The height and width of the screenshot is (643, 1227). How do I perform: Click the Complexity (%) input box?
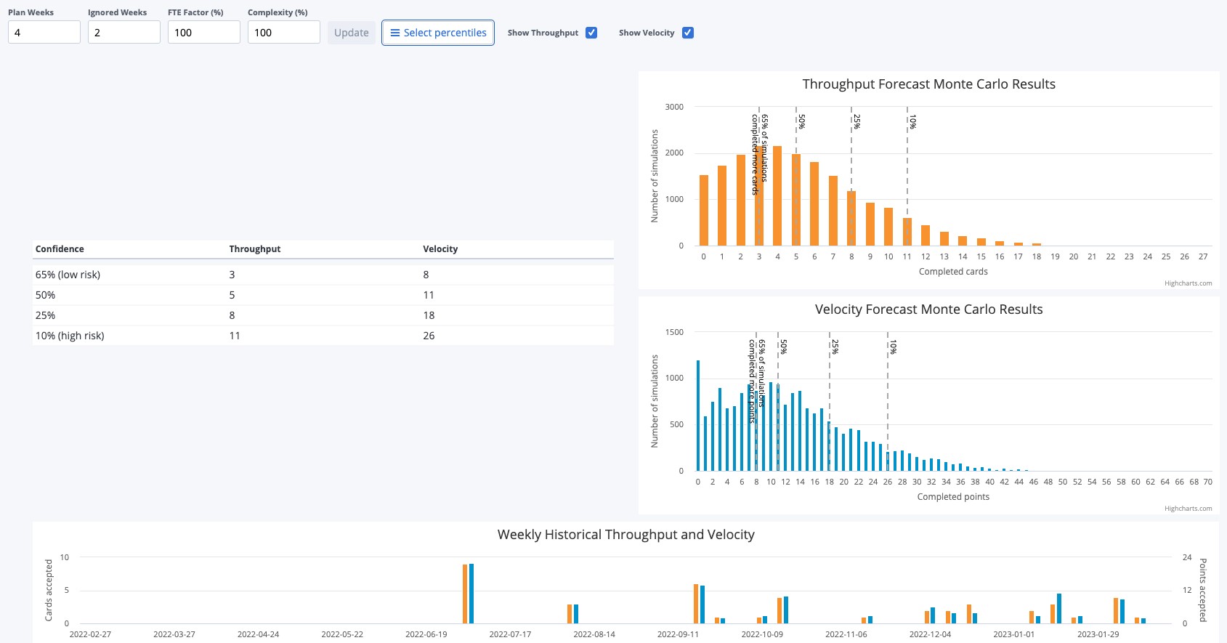click(284, 33)
